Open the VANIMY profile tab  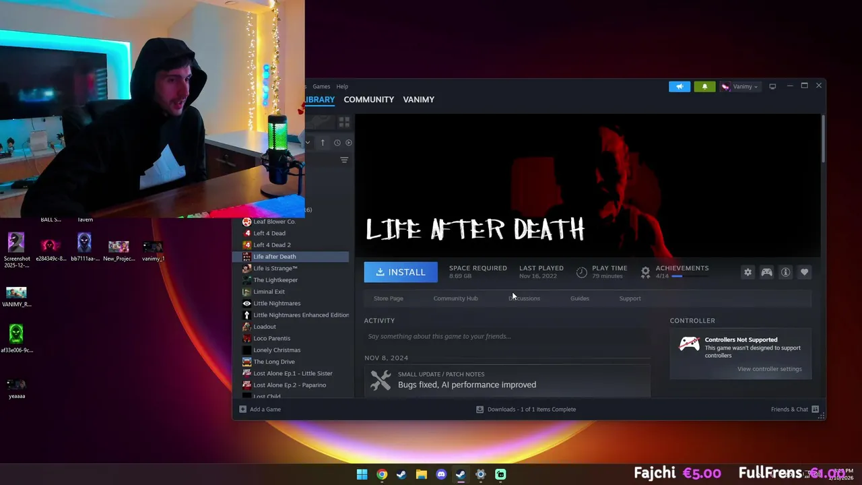[418, 100]
